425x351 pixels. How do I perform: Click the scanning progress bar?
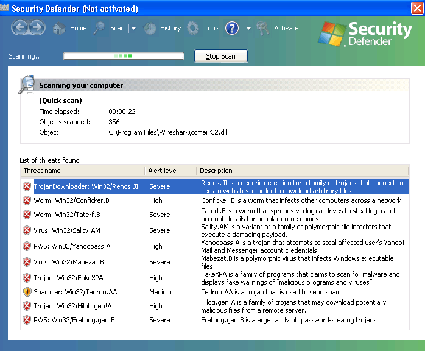(x=124, y=56)
